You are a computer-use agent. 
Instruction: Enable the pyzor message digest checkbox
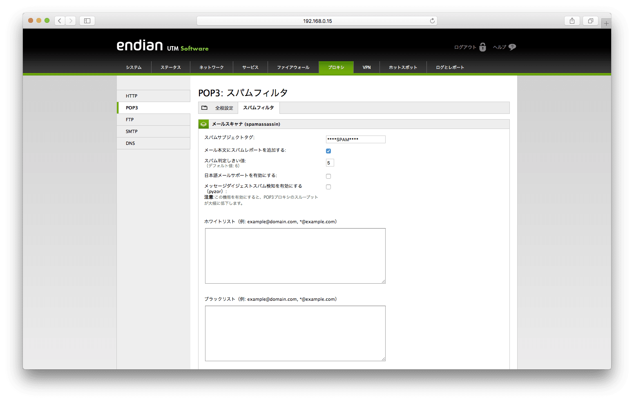pyautogui.click(x=328, y=187)
